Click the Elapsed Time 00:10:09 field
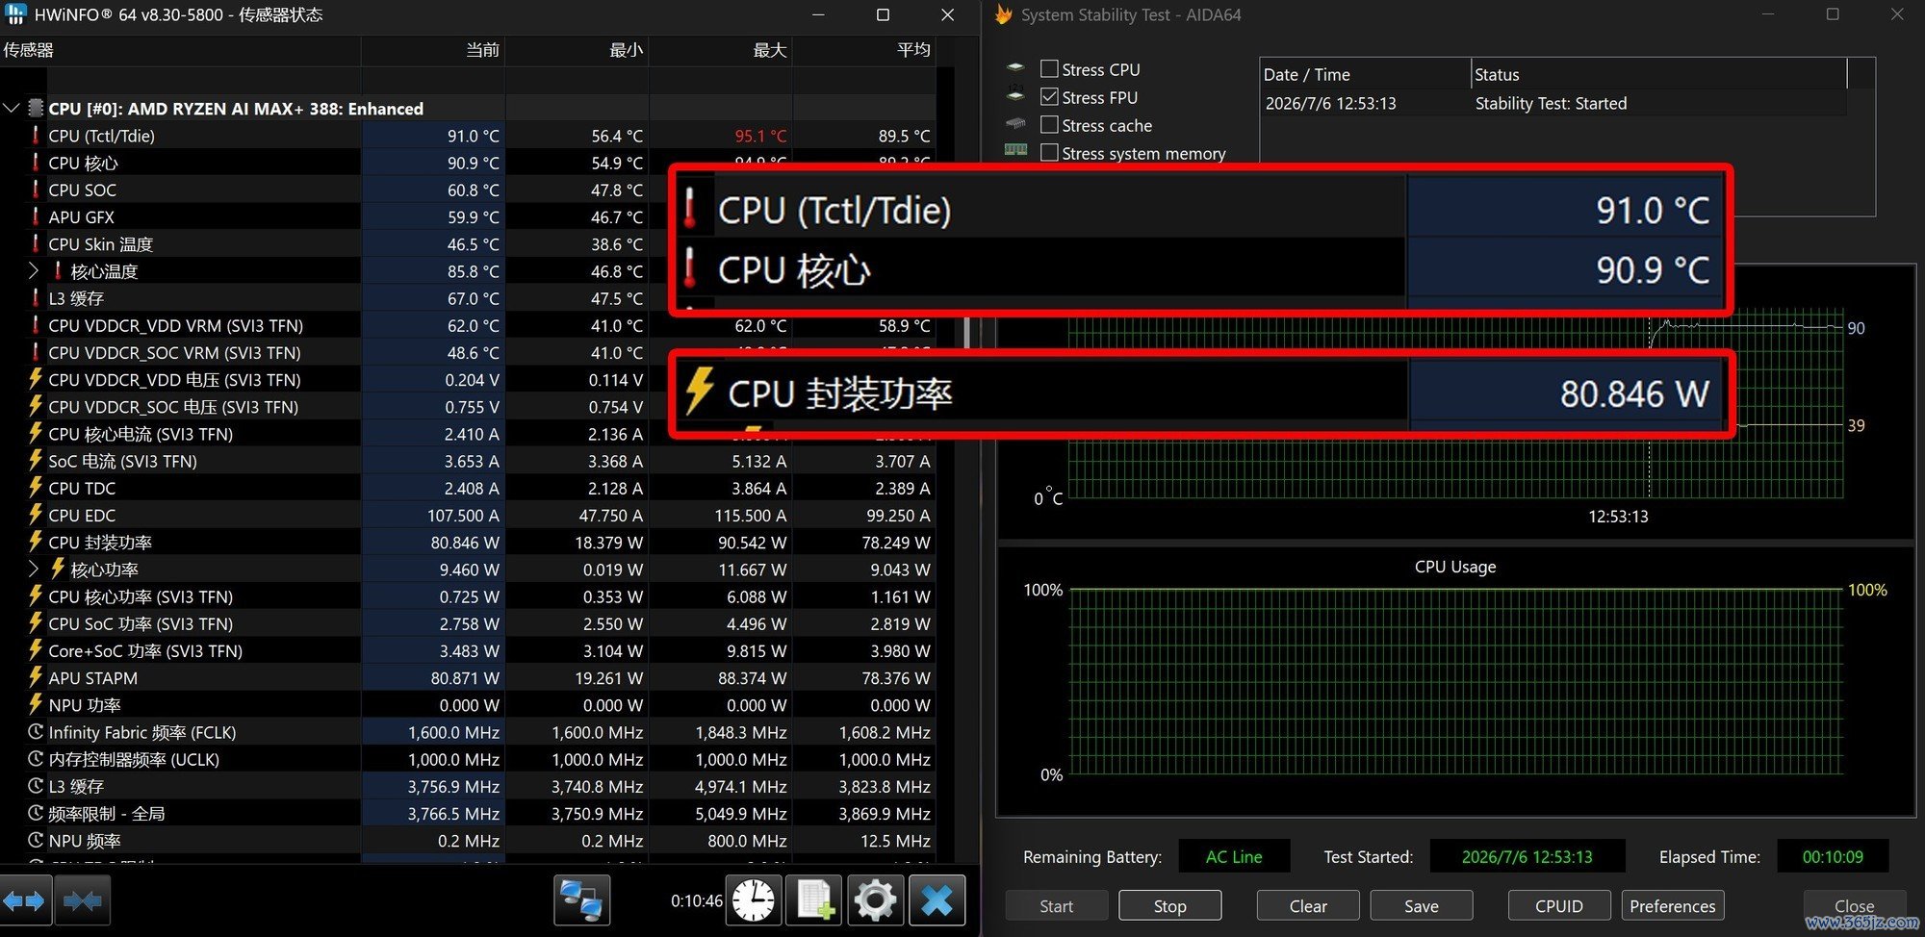Viewport: 1925px width, 937px height. coord(1832,856)
